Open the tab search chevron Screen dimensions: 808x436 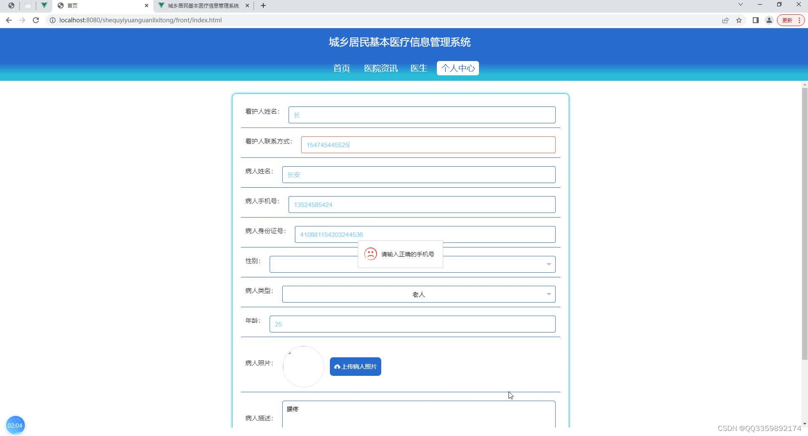point(740,5)
